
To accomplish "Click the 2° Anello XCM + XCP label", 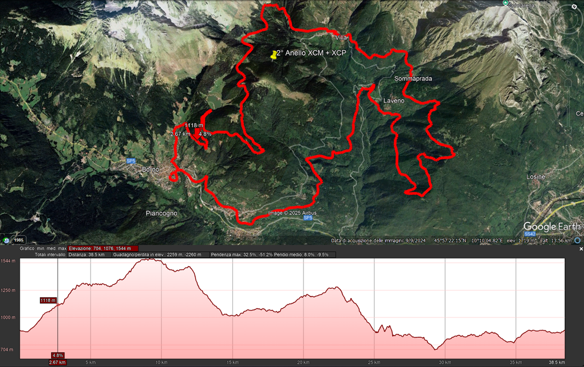I will pos(311,53).
